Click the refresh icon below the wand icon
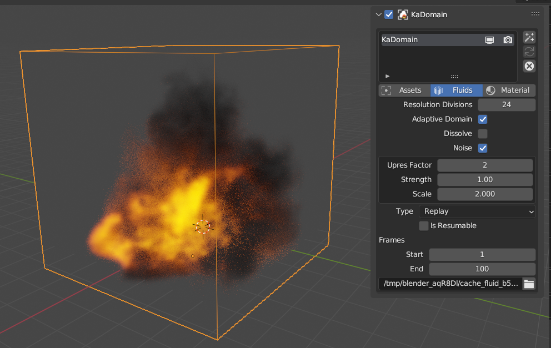Image resolution: width=551 pixels, height=348 pixels. (x=529, y=51)
